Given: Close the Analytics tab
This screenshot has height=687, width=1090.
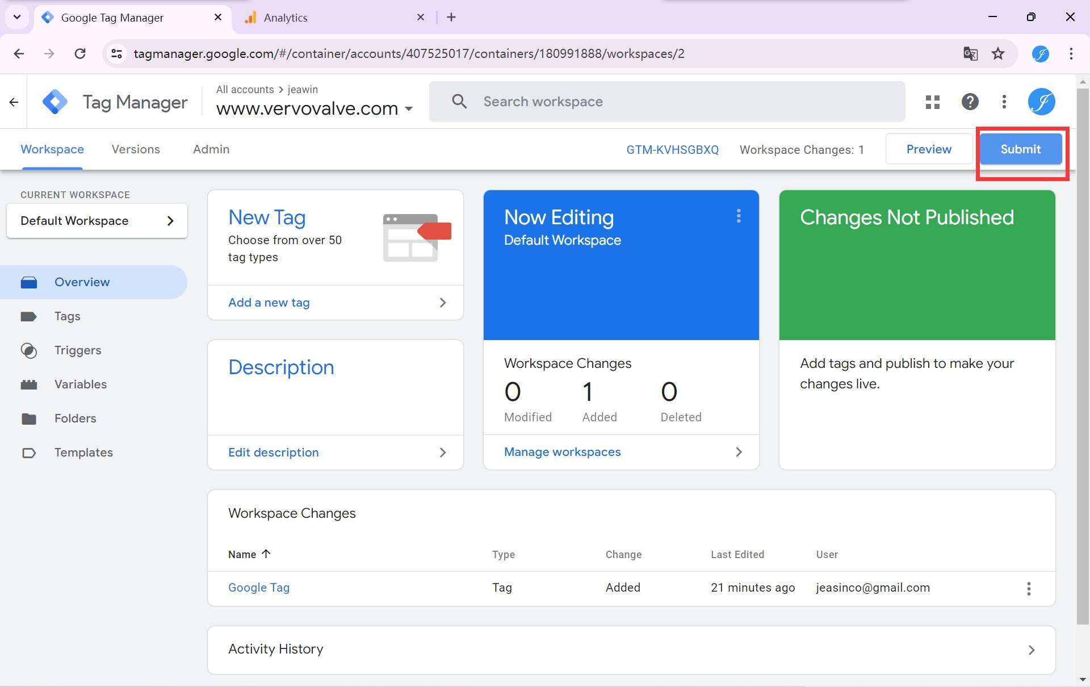Looking at the screenshot, I should click(421, 17).
